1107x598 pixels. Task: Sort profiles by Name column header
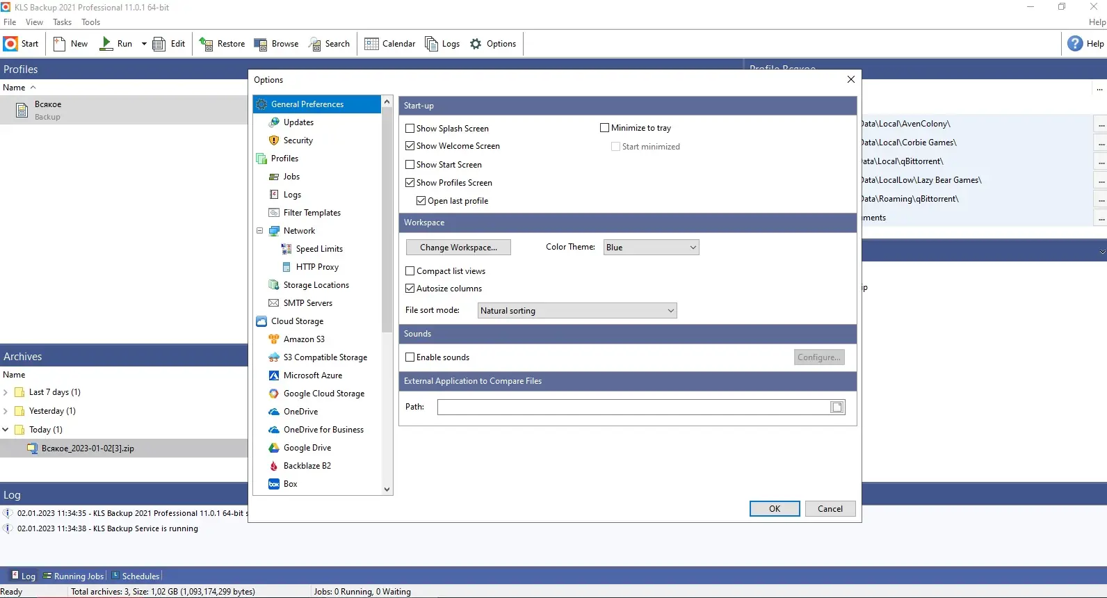(x=14, y=88)
